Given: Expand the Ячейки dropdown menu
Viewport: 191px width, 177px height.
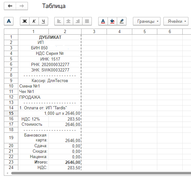Looking at the screenshot, I should click(x=176, y=21).
